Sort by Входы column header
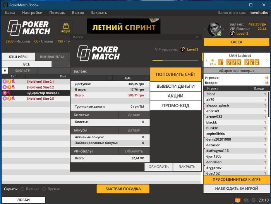 click(x=259, y=88)
